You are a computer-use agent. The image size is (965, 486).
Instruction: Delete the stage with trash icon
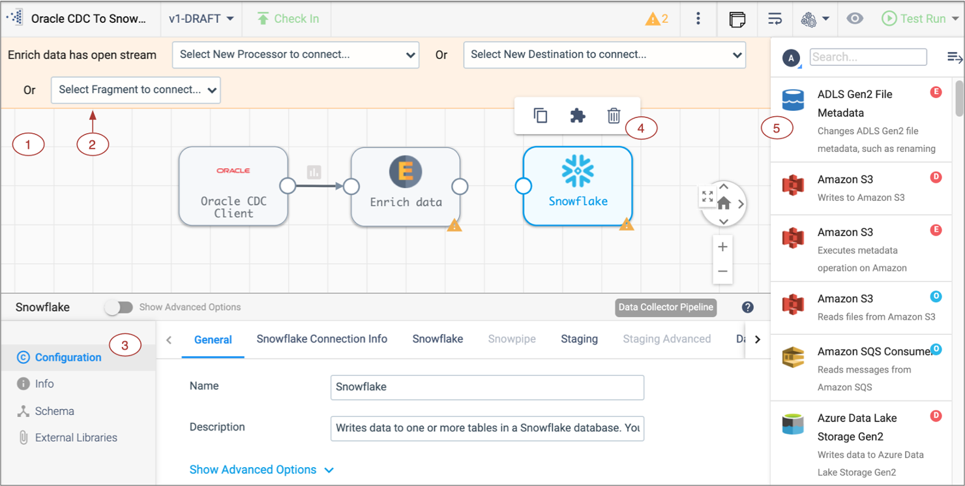[x=614, y=115]
